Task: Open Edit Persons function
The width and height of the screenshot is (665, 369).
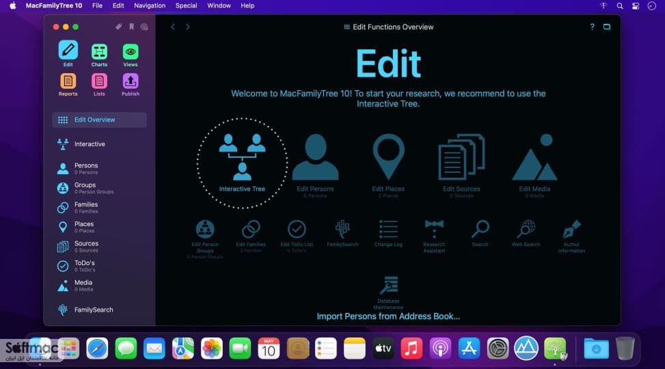Action: pyautogui.click(x=315, y=165)
